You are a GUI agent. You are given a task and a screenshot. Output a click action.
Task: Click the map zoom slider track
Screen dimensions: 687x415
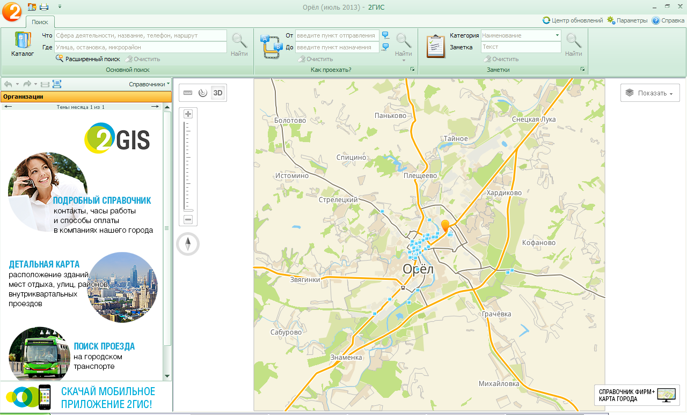[188, 166]
